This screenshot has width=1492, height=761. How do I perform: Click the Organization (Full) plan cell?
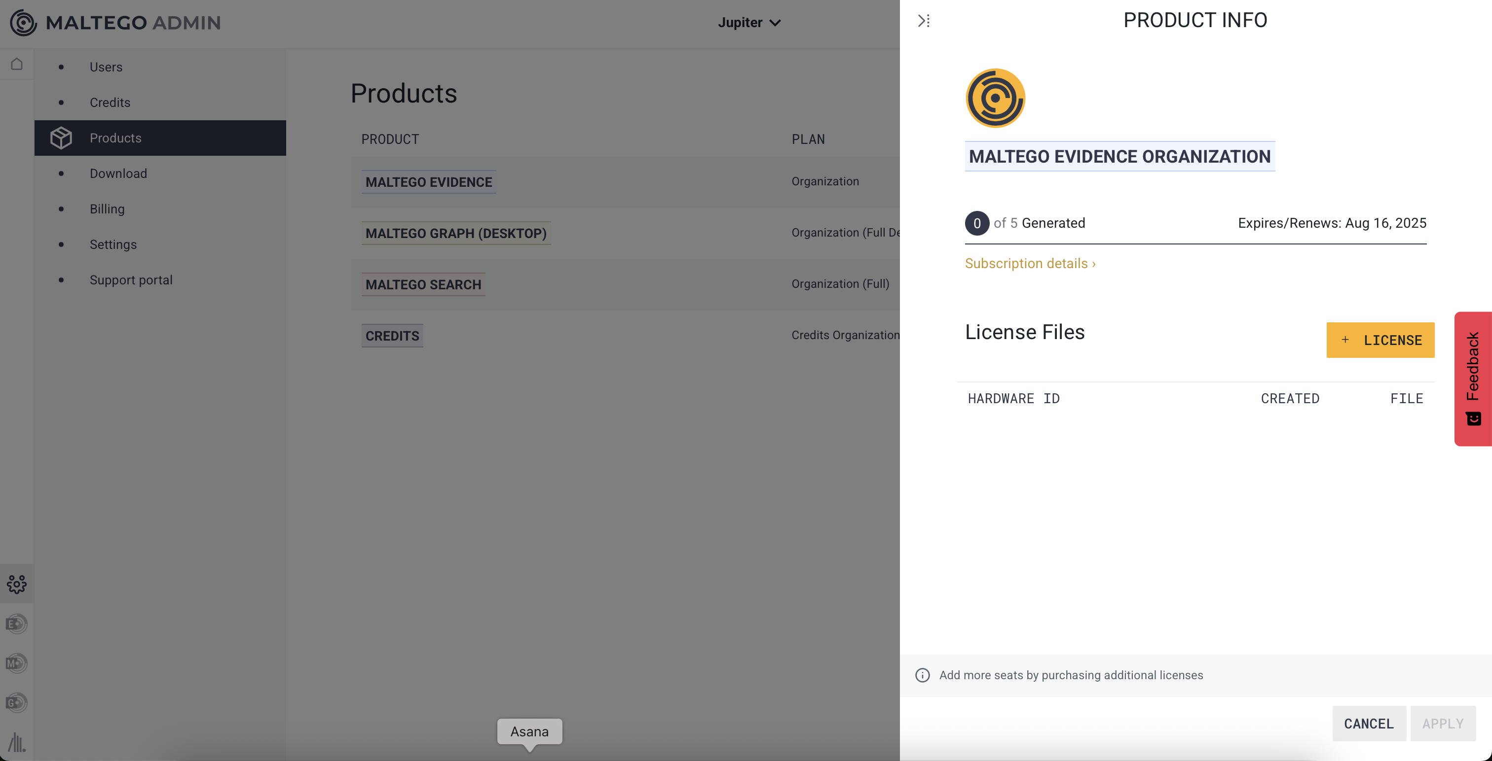840,283
